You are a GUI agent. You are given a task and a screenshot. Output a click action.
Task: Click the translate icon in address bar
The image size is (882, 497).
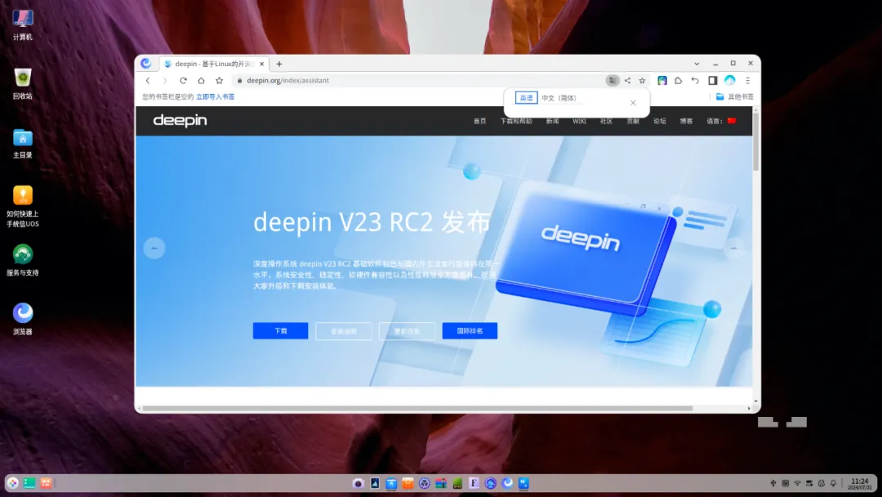pos(612,80)
